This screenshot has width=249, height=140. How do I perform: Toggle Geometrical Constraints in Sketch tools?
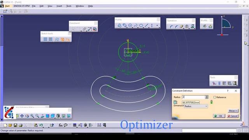(x=63, y=39)
